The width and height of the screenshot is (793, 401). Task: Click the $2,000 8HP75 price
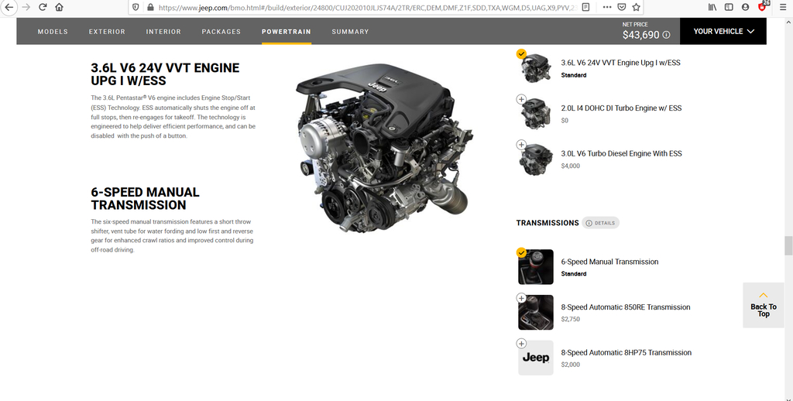(x=571, y=365)
